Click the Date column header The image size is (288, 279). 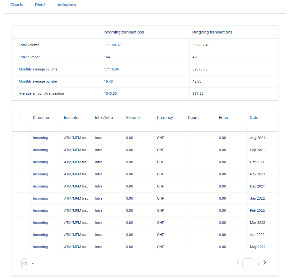pos(254,118)
